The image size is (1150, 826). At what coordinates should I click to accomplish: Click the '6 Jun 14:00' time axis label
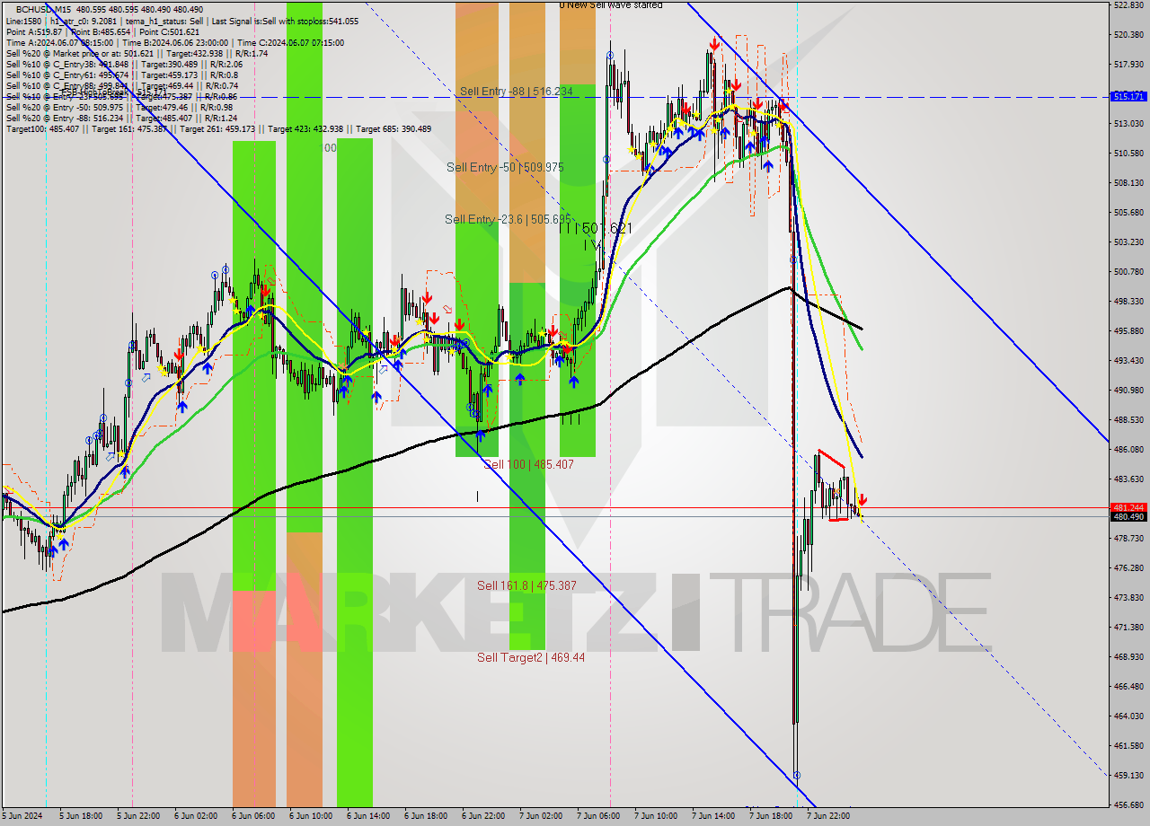[368, 816]
